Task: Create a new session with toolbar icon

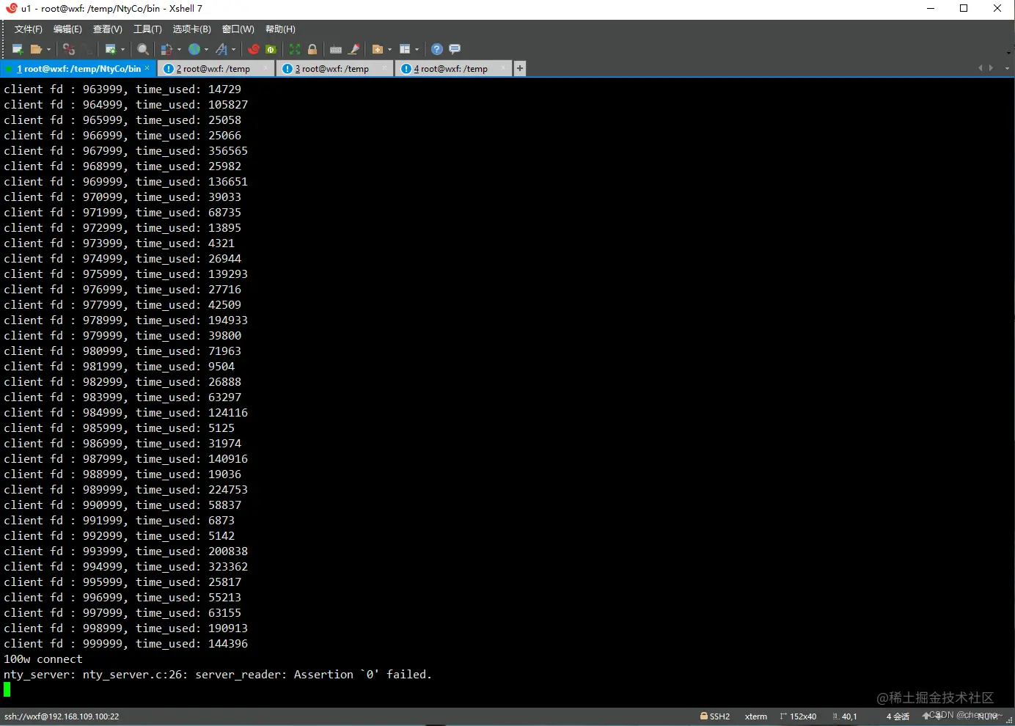Action: click(18, 49)
